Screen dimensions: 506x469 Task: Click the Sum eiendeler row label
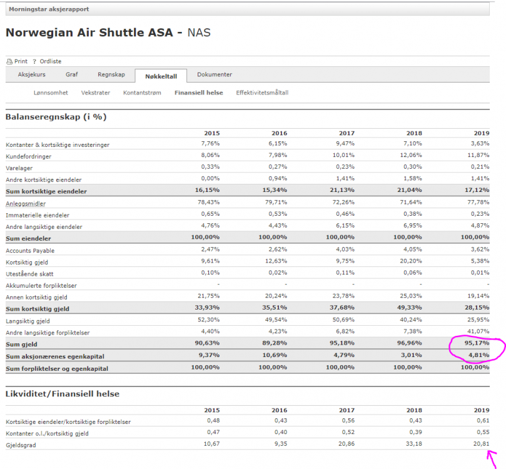[28, 239]
